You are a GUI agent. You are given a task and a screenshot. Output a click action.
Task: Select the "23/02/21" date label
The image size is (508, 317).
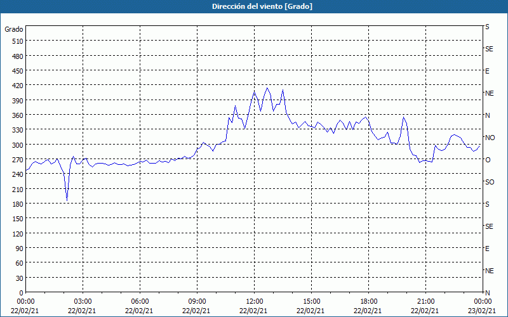tap(482, 311)
